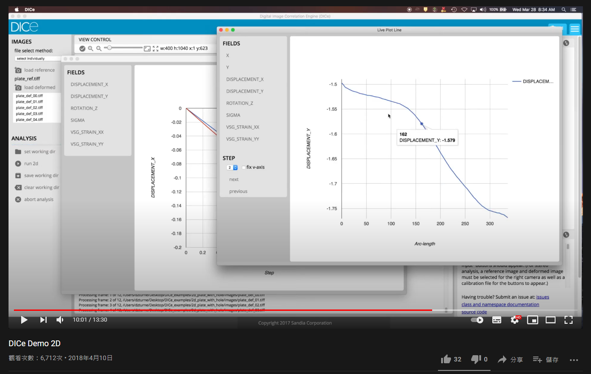
Task: Click the 分享 share button
Action: (511, 359)
